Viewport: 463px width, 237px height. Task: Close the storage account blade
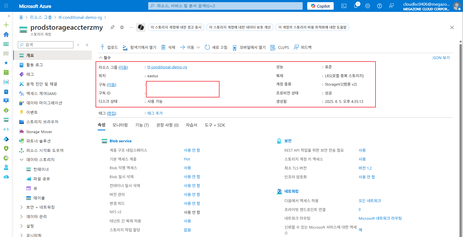click(452, 27)
